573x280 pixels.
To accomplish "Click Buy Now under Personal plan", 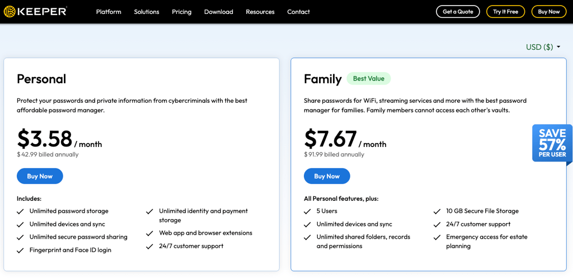I will pyautogui.click(x=40, y=176).
